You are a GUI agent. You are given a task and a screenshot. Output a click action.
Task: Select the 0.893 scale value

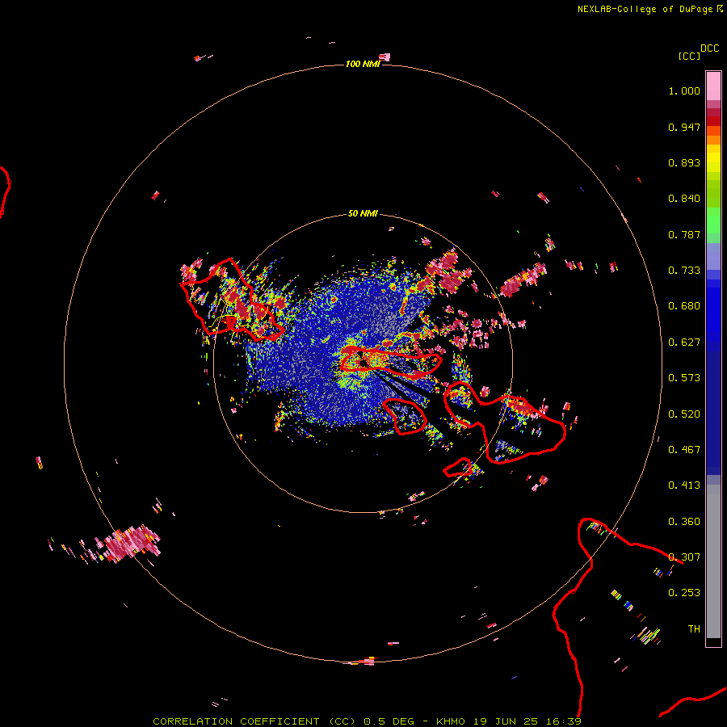(684, 162)
